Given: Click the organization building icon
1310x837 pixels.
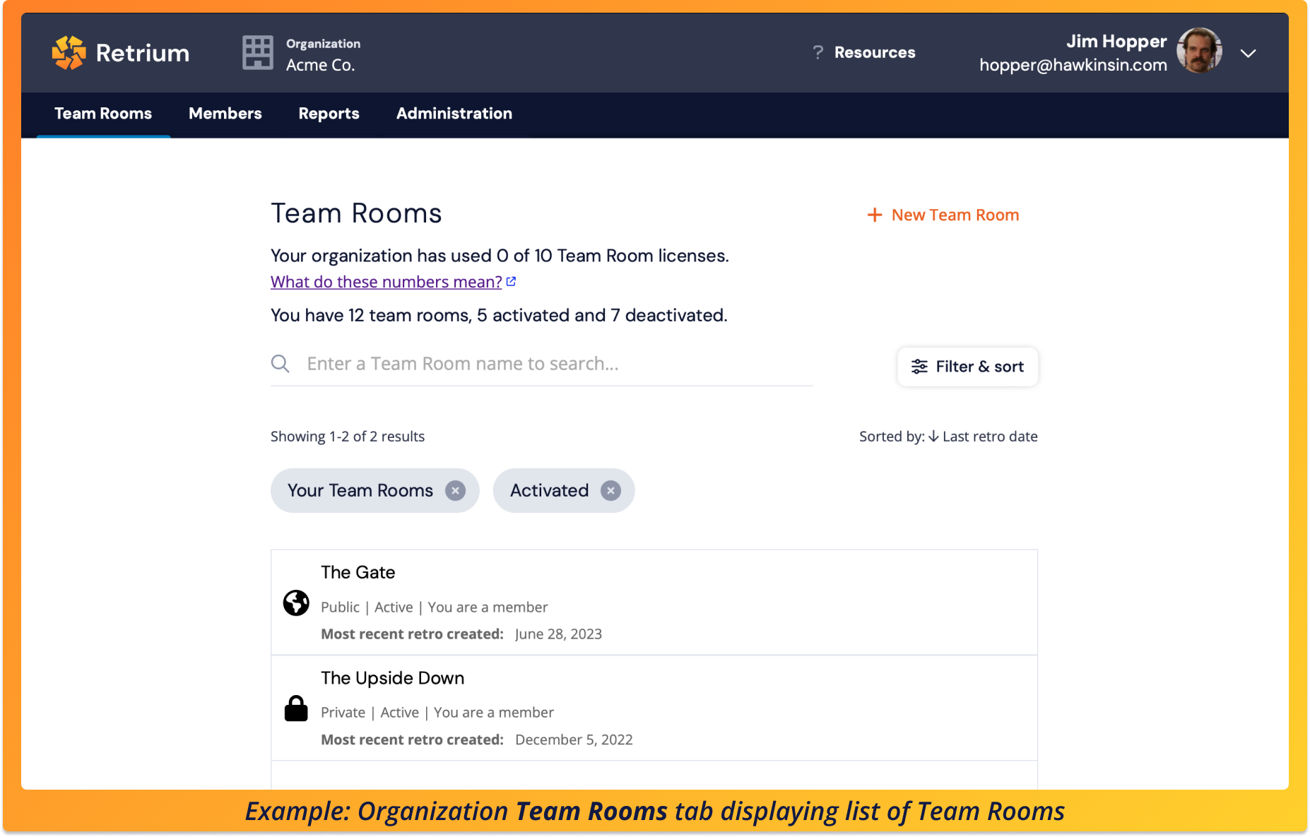Looking at the screenshot, I should [x=258, y=52].
